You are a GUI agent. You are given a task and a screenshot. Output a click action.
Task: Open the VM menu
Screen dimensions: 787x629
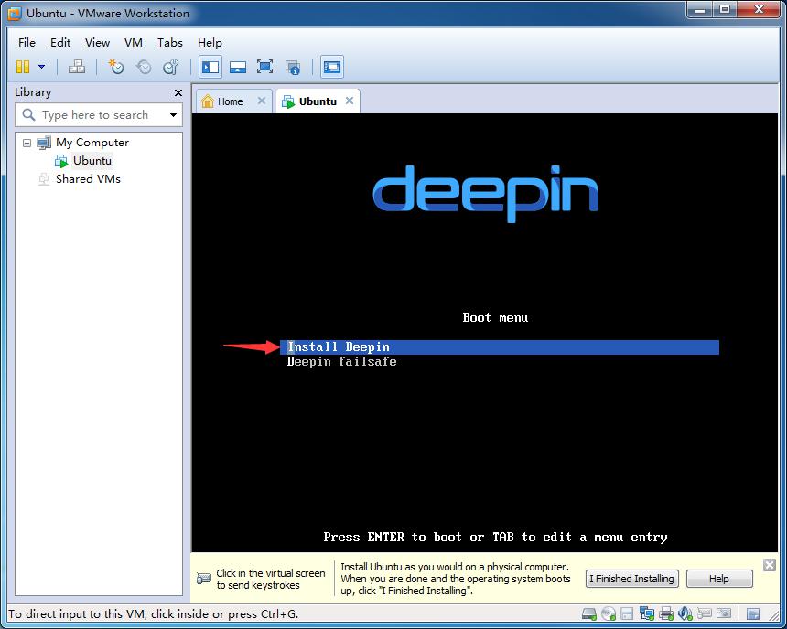coord(134,43)
